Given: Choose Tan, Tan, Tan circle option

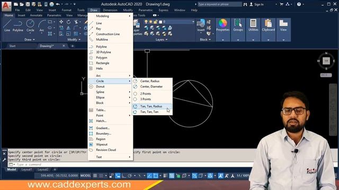Looking at the screenshot, I should (152, 112).
